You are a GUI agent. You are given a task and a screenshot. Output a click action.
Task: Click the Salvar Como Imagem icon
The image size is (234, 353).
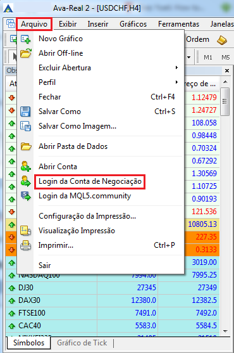(25, 126)
